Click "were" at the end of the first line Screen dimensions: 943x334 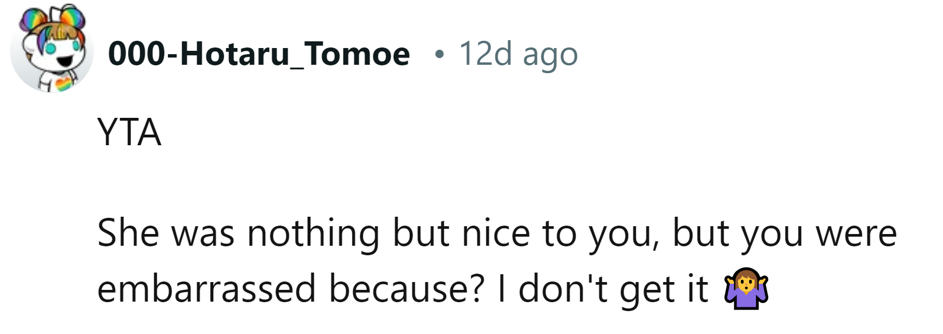coord(856,232)
